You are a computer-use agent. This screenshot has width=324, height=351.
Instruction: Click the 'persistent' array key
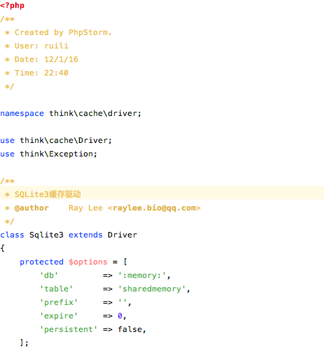pos(69,330)
